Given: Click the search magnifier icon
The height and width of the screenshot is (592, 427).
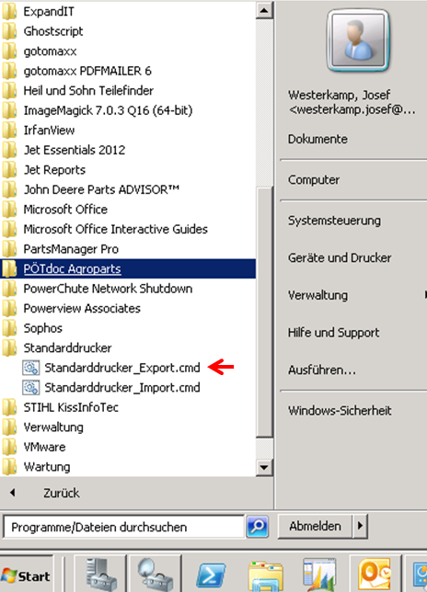Looking at the screenshot, I should [258, 527].
